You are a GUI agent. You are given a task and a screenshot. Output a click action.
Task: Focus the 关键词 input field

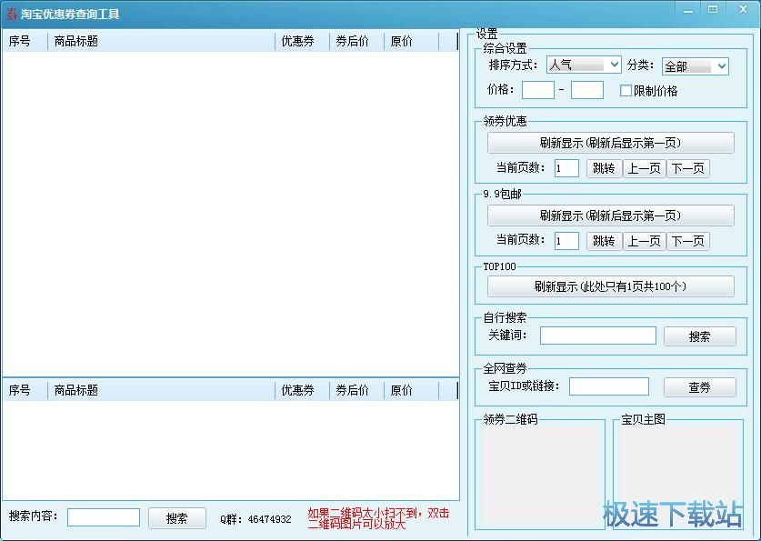pyautogui.click(x=598, y=336)
